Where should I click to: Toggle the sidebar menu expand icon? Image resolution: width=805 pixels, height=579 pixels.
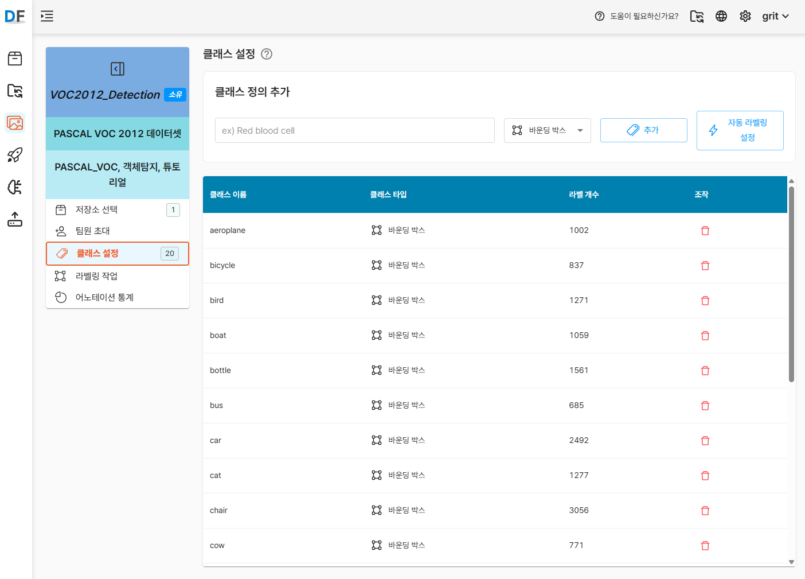pos(47,16)
